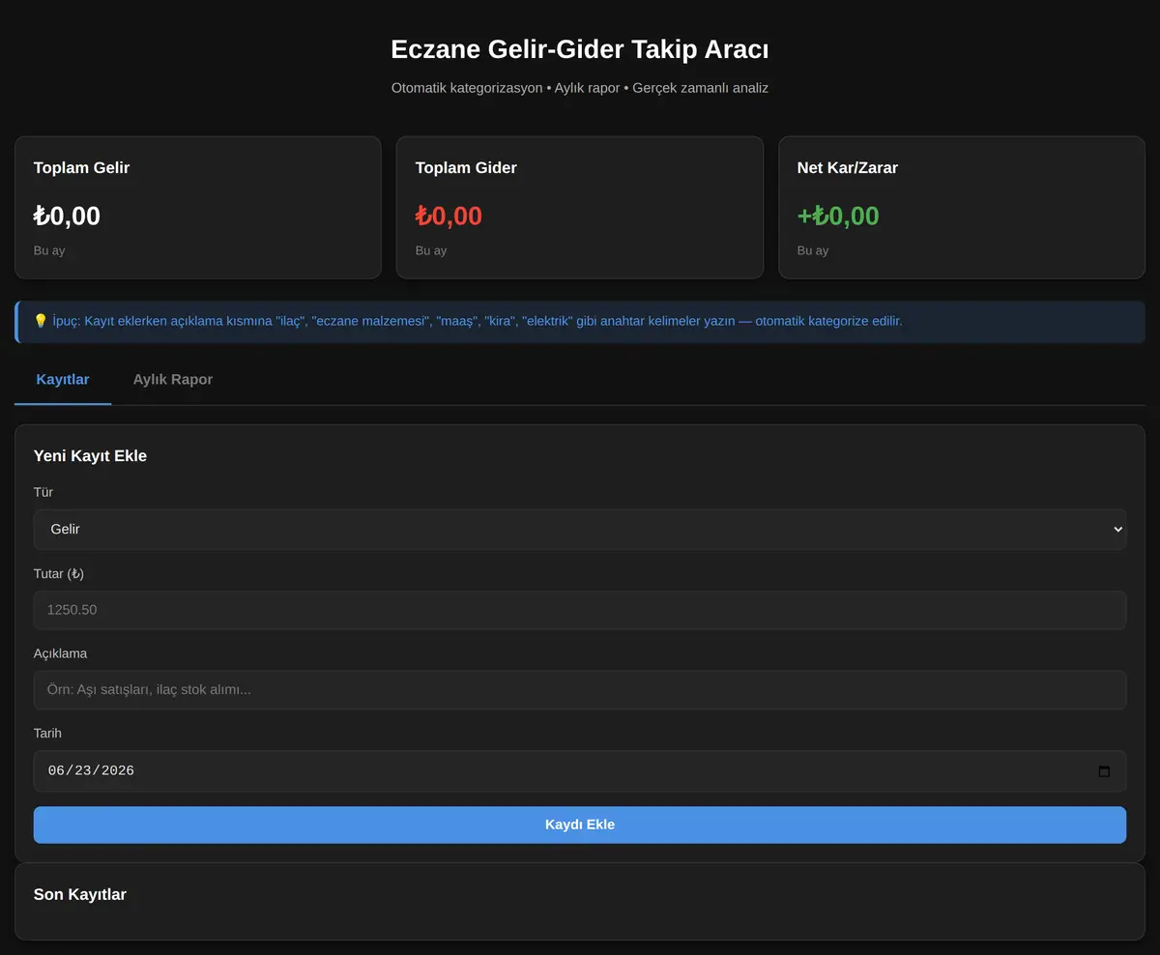Click Bu ay under Toplam Gider
Screen dimensions: 1160x955
431,250
